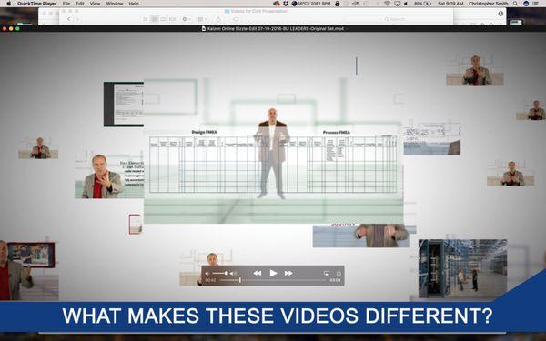Play the Kaizen video in QuickTime
546x341 pixels.
[273, 273]
